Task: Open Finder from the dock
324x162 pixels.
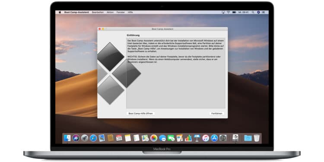Action: [x=67, y=138]
